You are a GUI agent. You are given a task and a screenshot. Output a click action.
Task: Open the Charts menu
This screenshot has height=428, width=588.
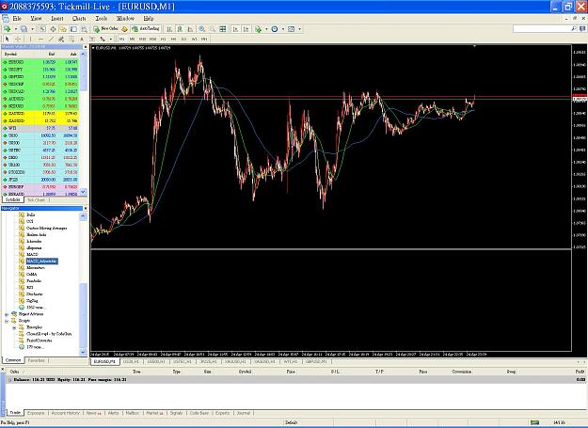[79, 19]
